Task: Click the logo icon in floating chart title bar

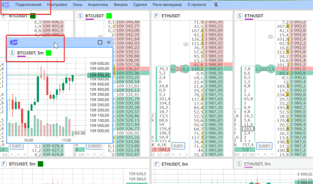Action: click(14, 42)
